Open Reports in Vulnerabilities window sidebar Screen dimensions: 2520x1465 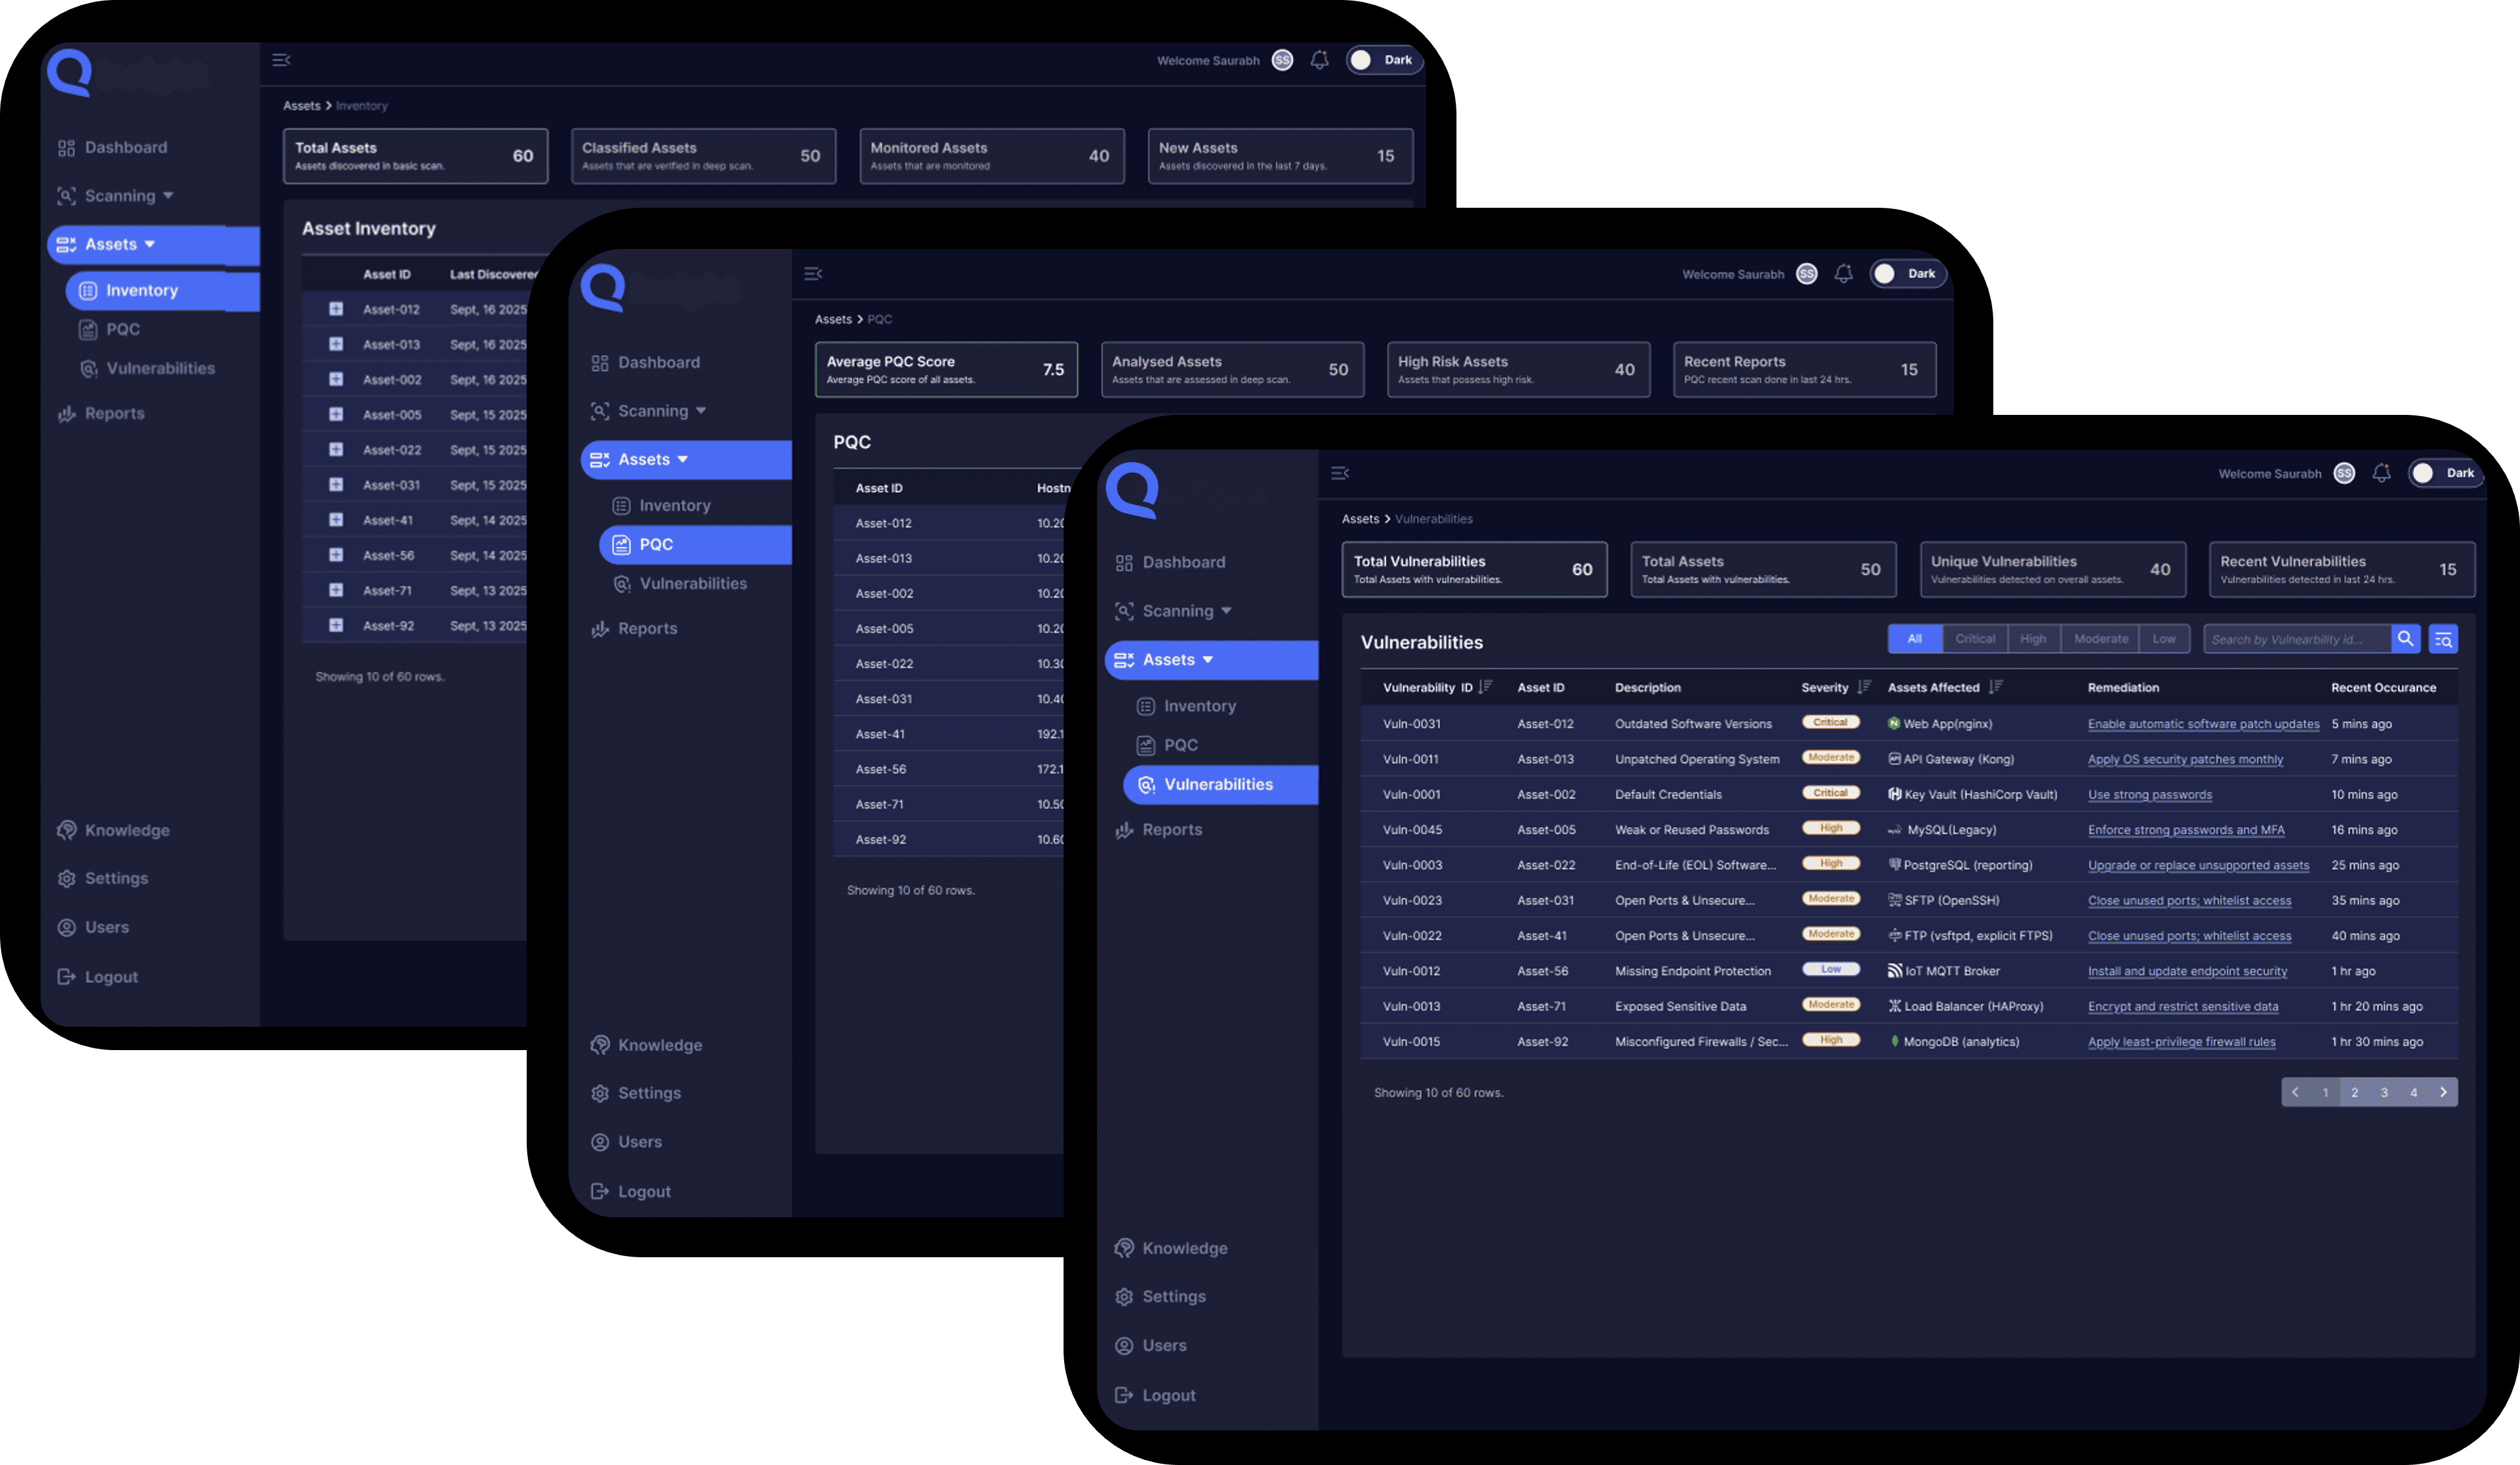[x=1171, y=830]
